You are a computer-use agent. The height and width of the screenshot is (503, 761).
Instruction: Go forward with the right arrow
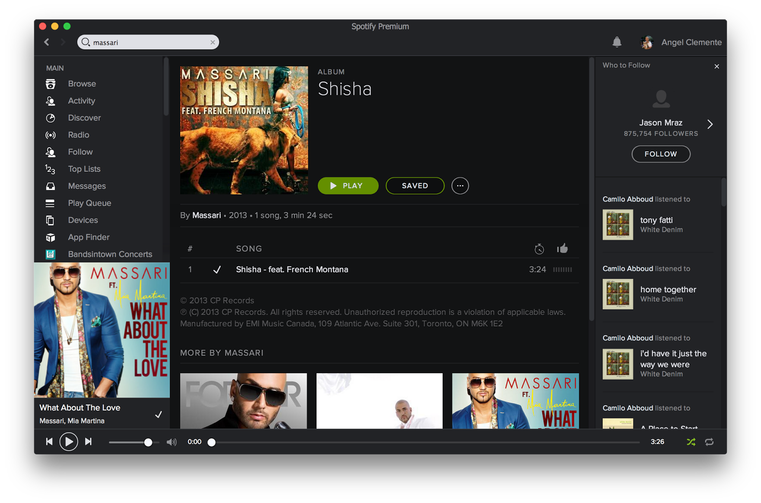(x=62, y=42)
